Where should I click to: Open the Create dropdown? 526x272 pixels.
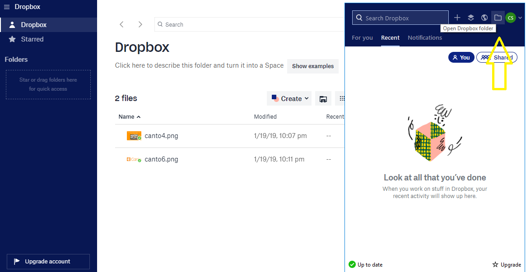[x=289, y=98]
